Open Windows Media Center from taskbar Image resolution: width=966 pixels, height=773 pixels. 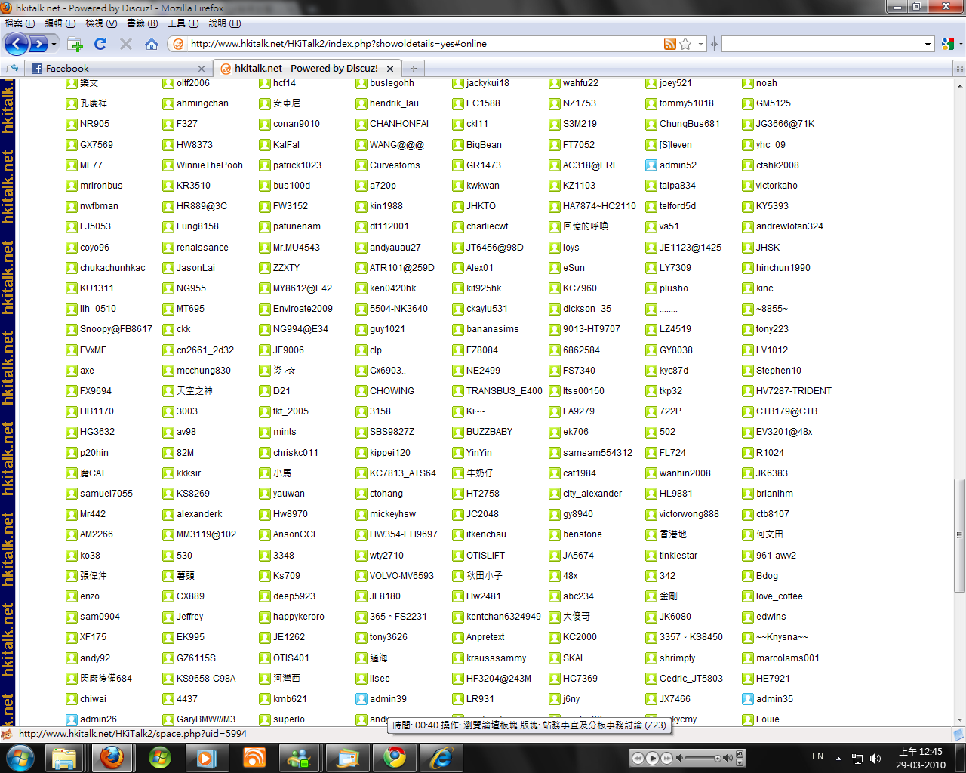(160, 757)
